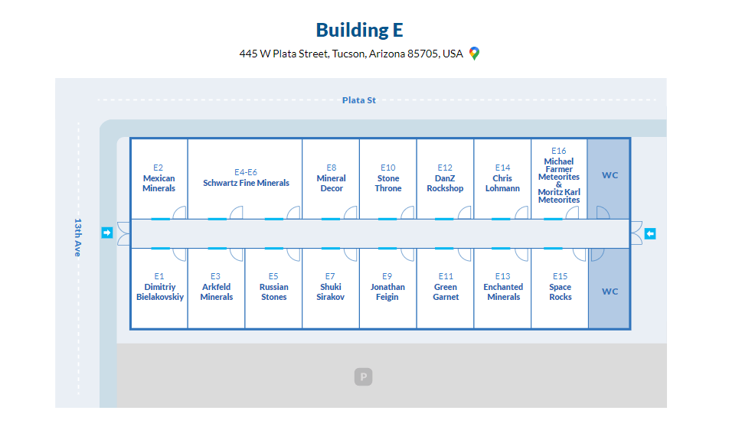Click the parking P icon
This screenshot has height=430, width=729.
pos(364,376)
